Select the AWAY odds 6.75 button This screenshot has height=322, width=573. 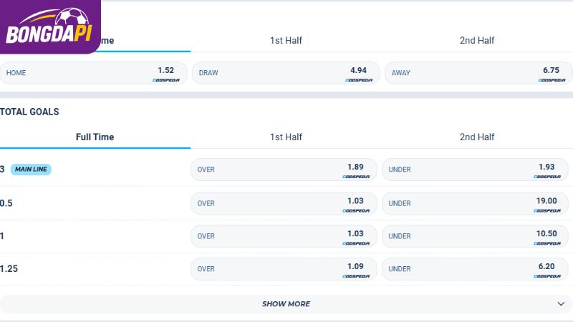tap(478, 73)
